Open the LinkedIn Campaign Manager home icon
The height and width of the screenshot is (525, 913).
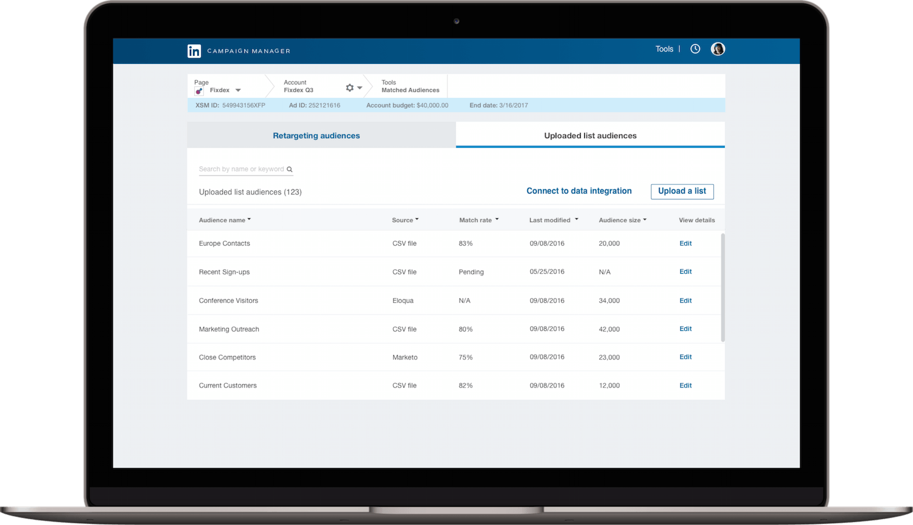pos(194,51)
